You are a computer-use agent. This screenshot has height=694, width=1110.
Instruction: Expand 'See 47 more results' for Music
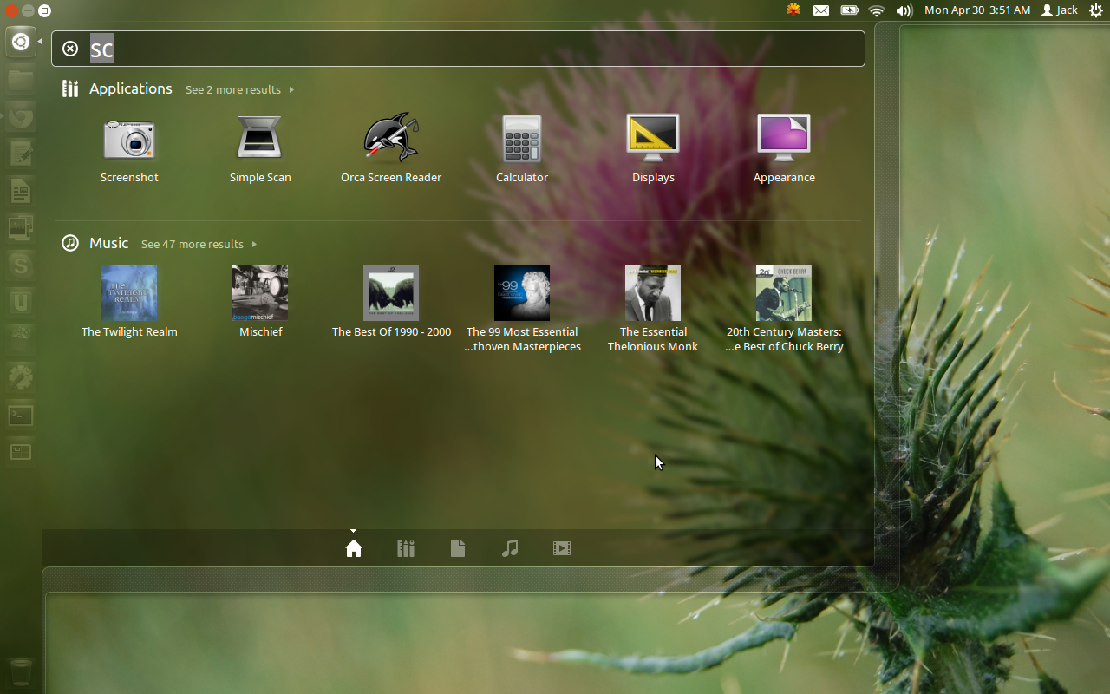pos(199,244)
